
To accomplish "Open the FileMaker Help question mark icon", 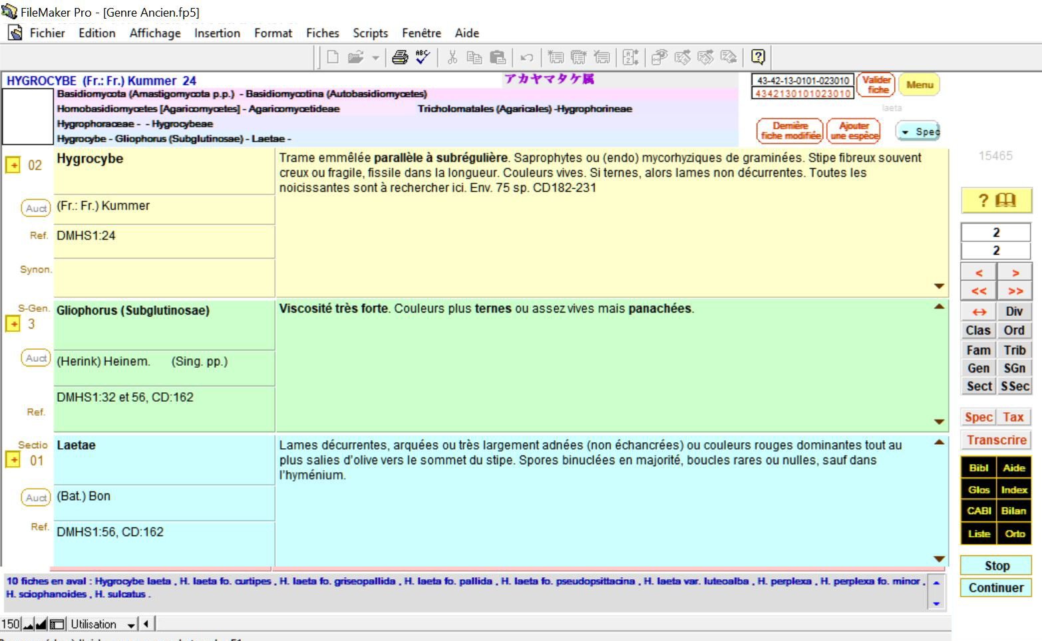I will (x=758, y=57).
